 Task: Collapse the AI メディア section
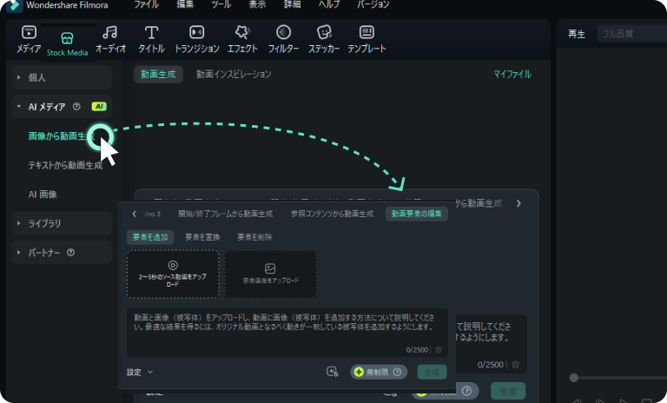point(62,106)
